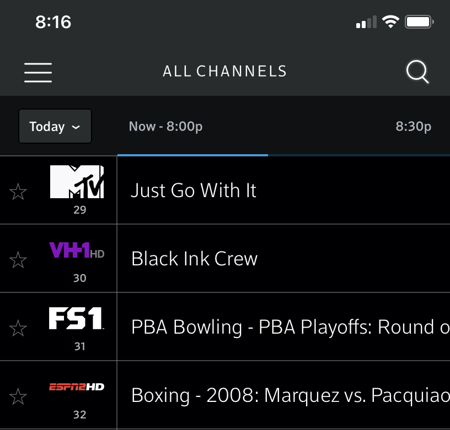The image size is (450, 430).
Task: Favorite the ESPN2 channel star
Action: 18,396
